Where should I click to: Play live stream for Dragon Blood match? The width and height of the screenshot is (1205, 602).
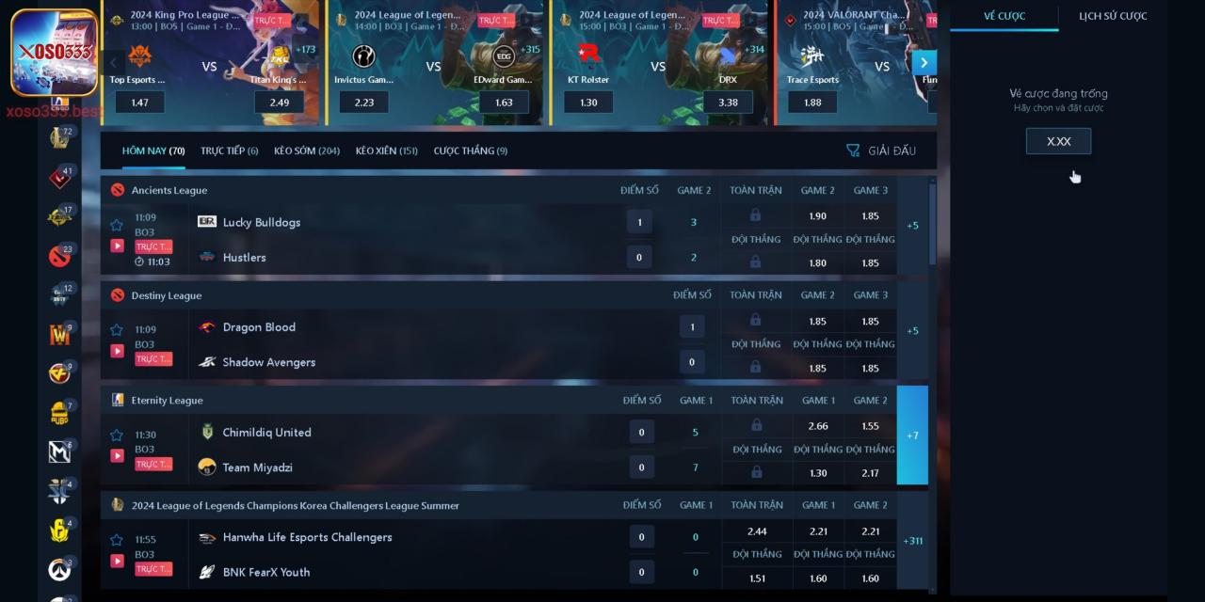[117, 351]
